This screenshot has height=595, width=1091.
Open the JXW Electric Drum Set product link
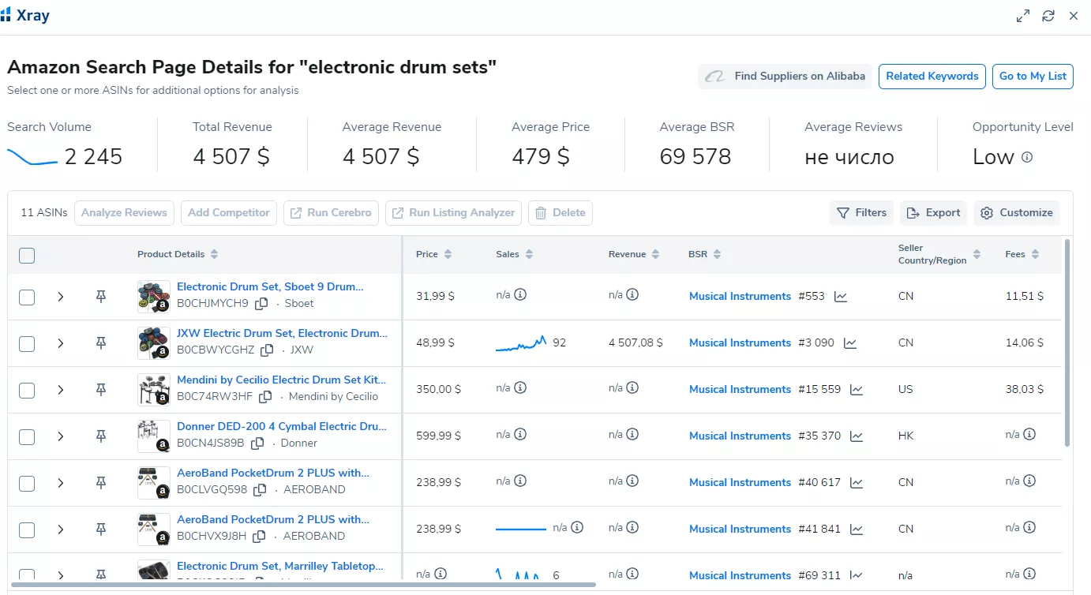pyautogui.click(x=282, y=333)
